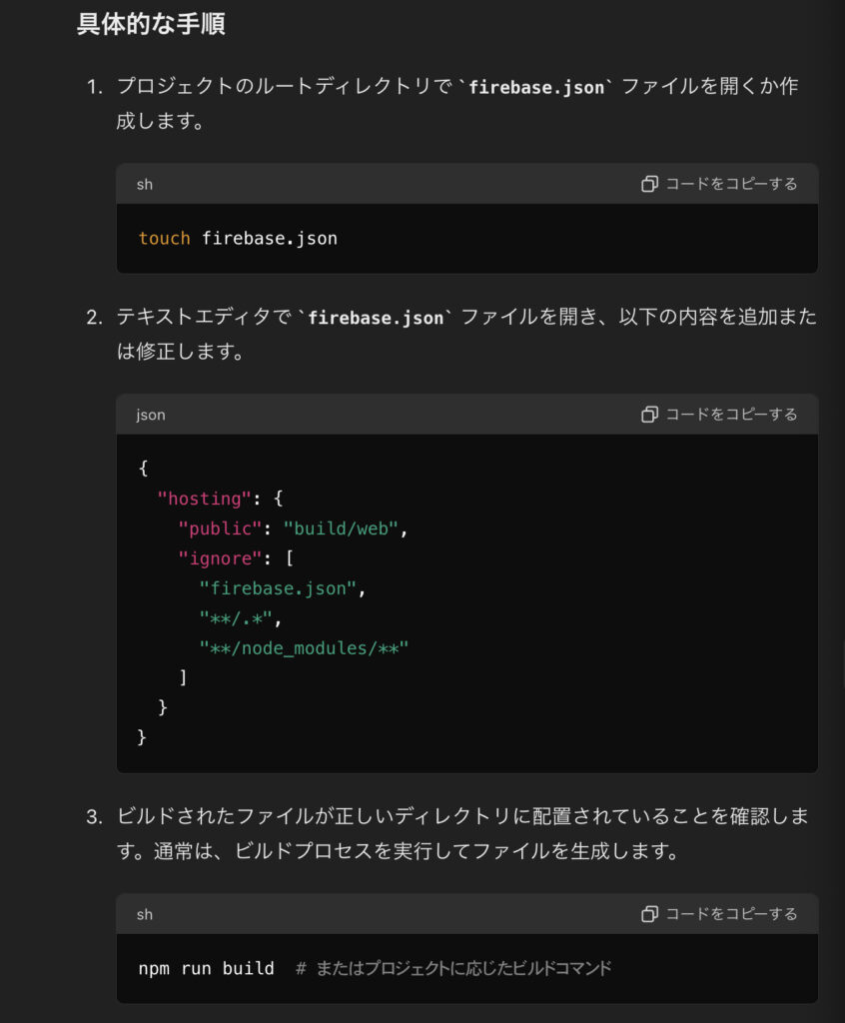
Task: Click the orange touch keyword in the code
Action: click(164, 239)
